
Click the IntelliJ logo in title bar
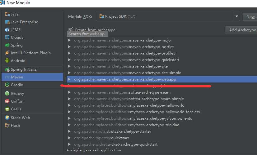2,2
